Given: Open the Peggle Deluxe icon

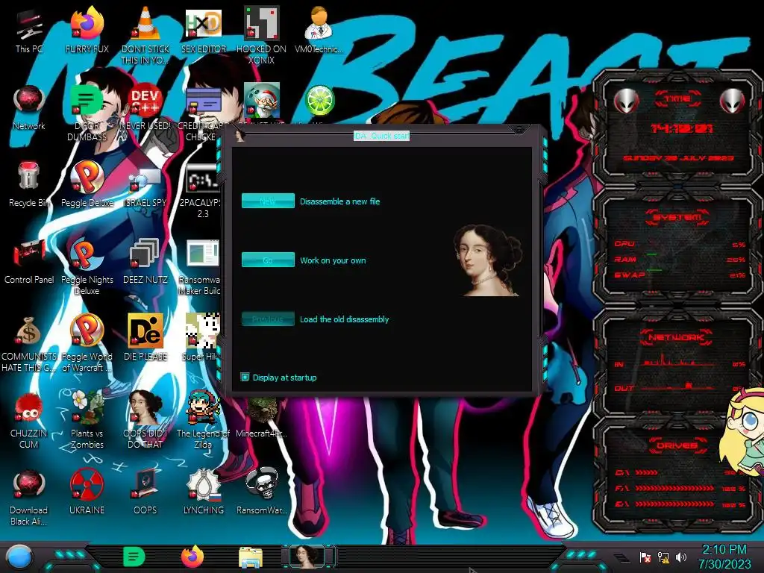Looking at the screenshot, I should click(x=87, y=184).
